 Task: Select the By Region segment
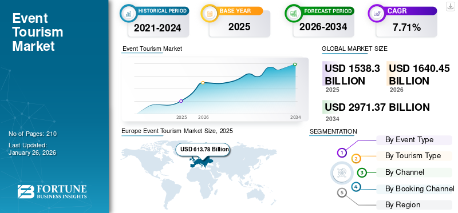click(414, 205)
